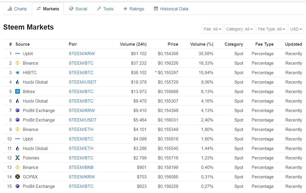Click the GOPAX logo in row 14
Viewport: 306px width, 193px height.
(x=18, y=177)
